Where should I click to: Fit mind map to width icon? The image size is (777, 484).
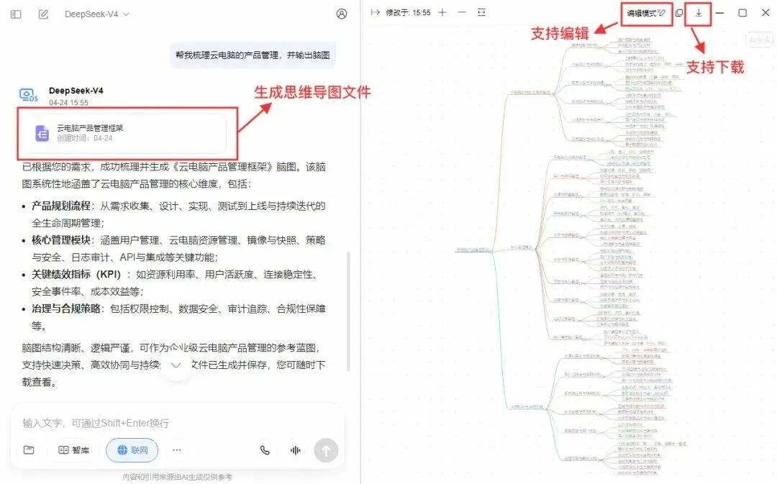[x=481, y=12]
